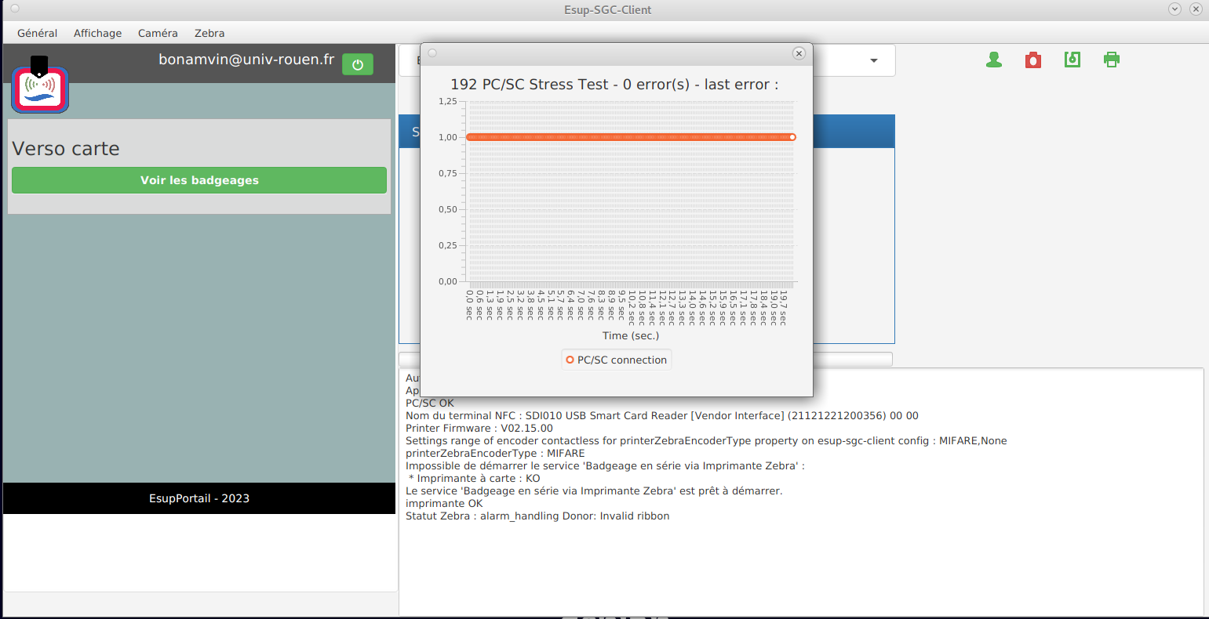Screen dimensions: 1209x619
Task: Click the last data point on the chart
Action: pyautogui.click(x=792, y=137)
